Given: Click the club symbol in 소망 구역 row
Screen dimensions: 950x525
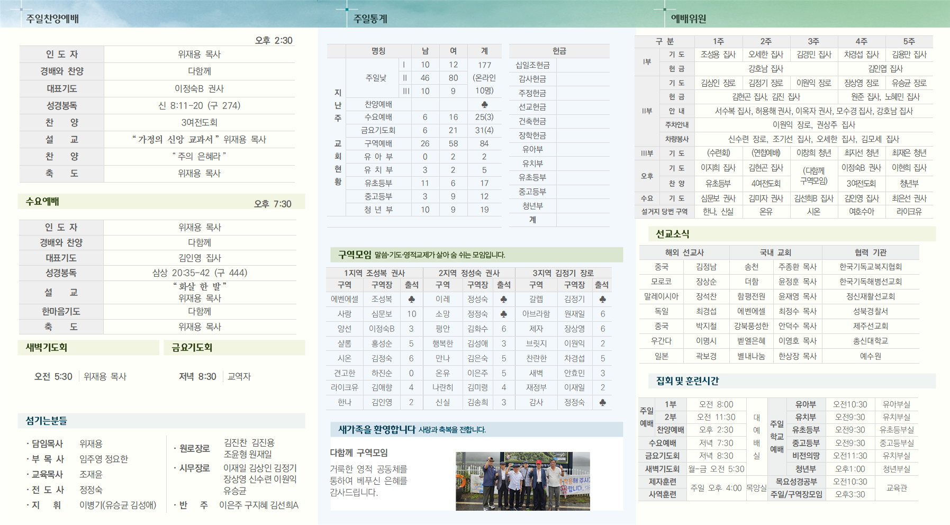Looking at the screenshot, I should [x=503, y=314].
